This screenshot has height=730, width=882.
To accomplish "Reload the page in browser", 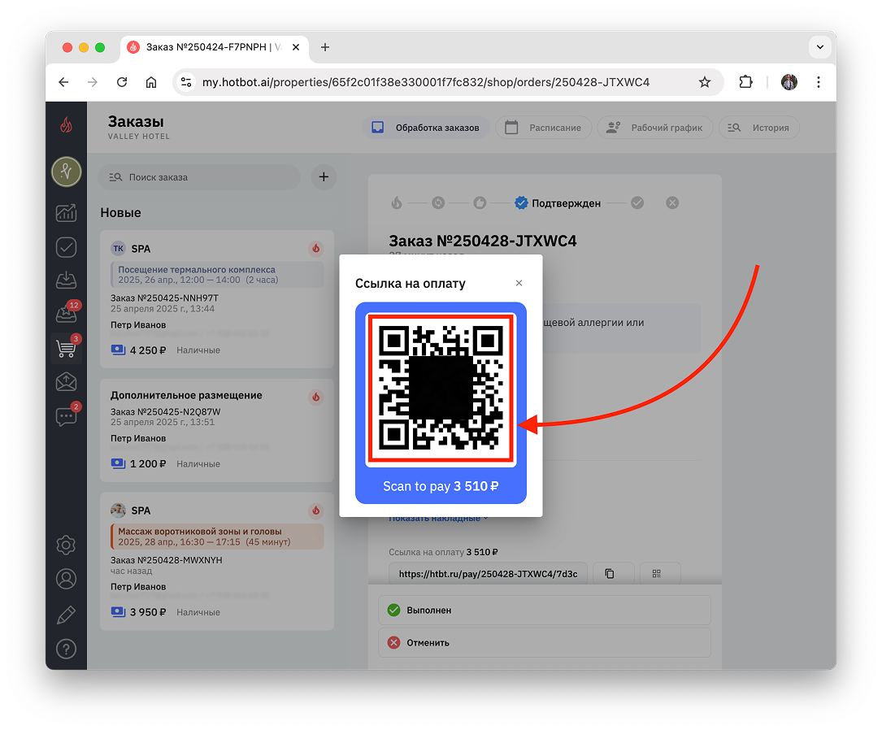I will (122, 82).
